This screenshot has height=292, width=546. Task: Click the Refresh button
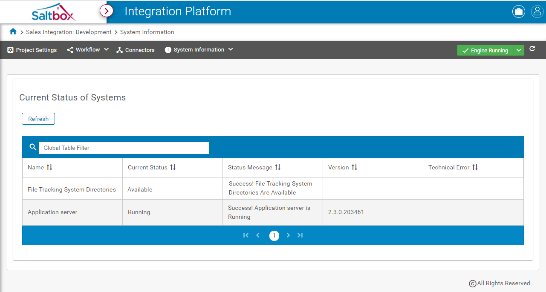pyautogui.click(x=38, y=119)
